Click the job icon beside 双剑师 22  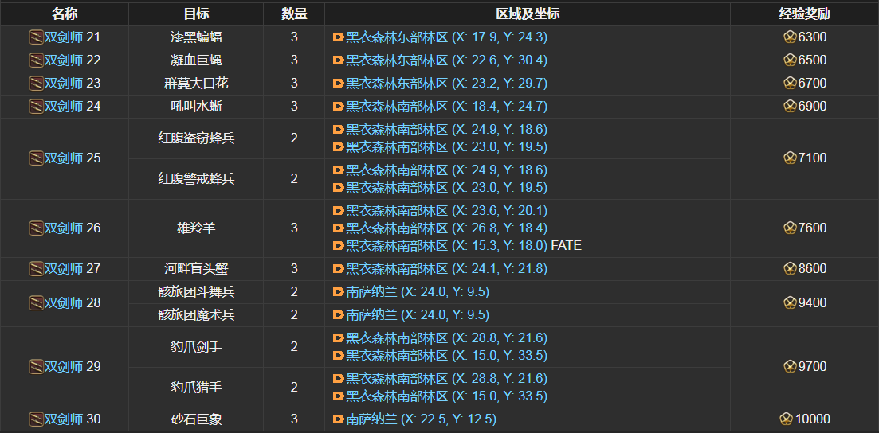(x=37, y=60)
